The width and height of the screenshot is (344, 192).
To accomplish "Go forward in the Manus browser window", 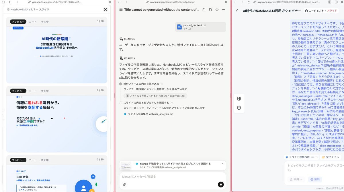I will point(126,2).
